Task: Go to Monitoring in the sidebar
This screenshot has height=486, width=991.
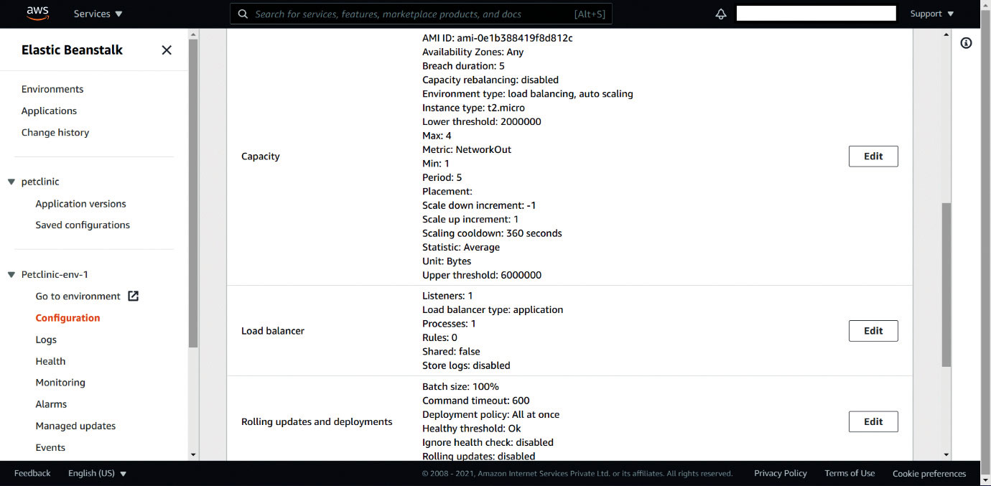Action: coord(60,383)
